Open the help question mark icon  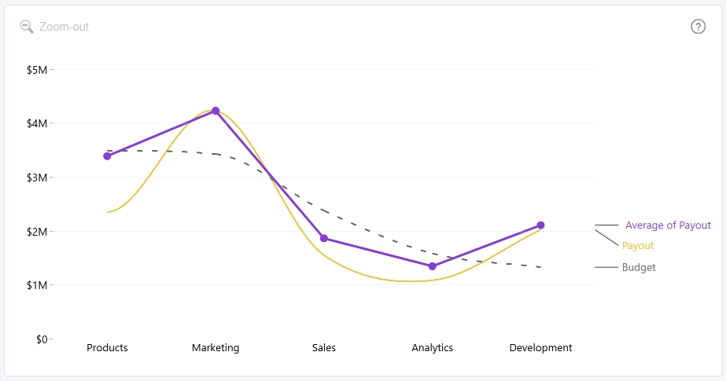coord(698,27)
